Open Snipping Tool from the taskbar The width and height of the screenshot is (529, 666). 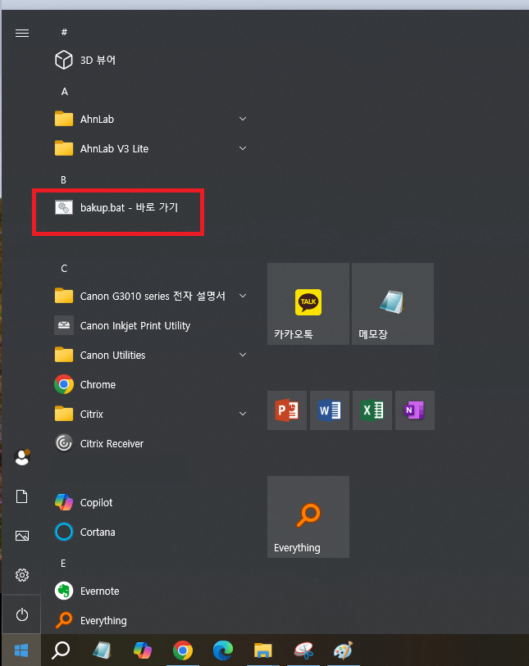303,650
